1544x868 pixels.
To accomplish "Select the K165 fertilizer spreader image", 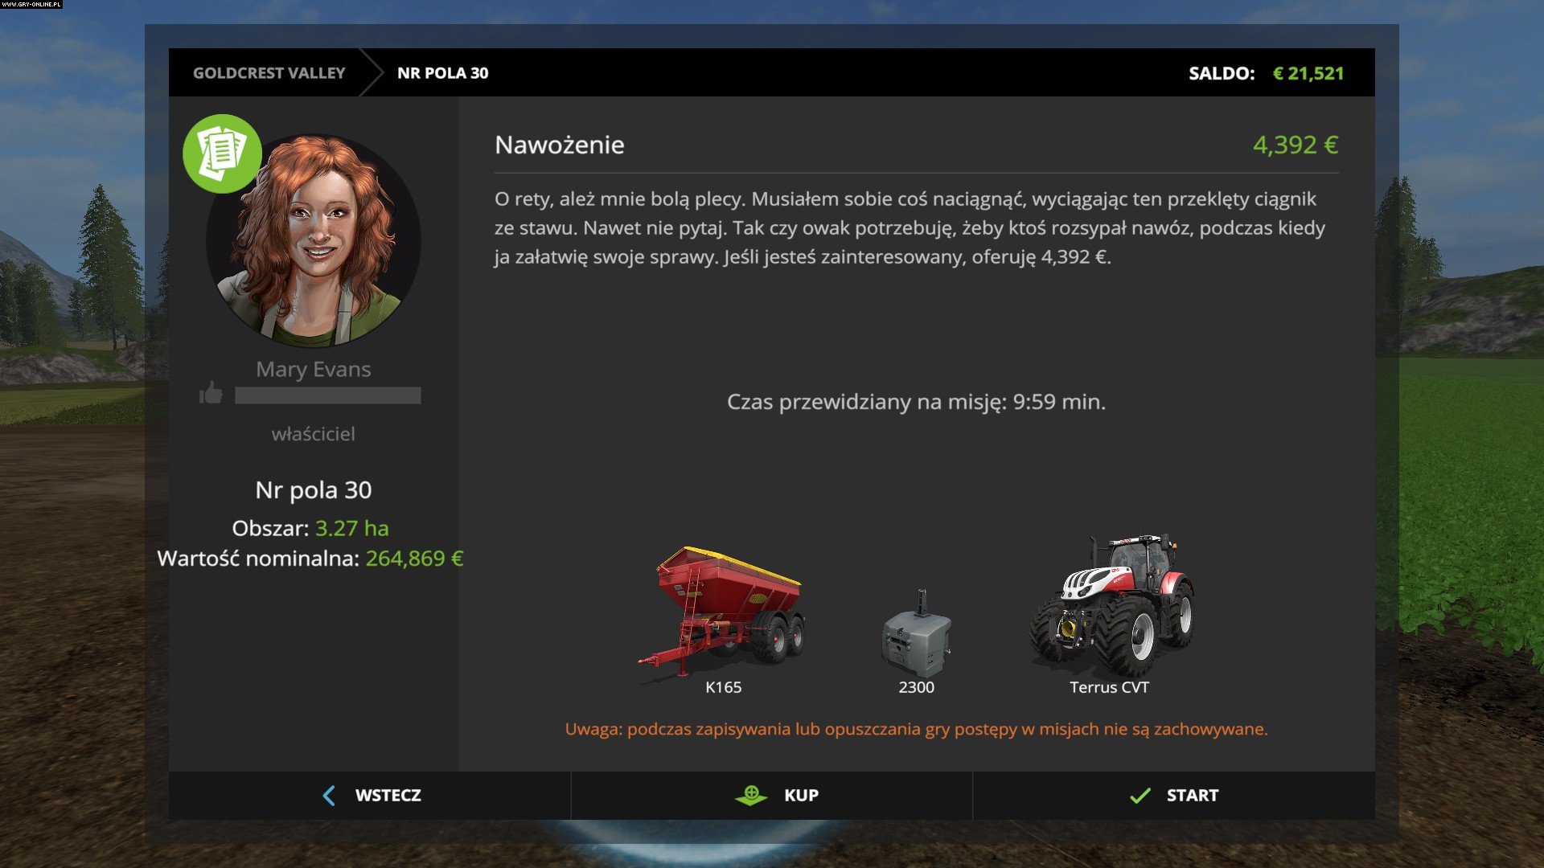I will [x=722, y=611].
